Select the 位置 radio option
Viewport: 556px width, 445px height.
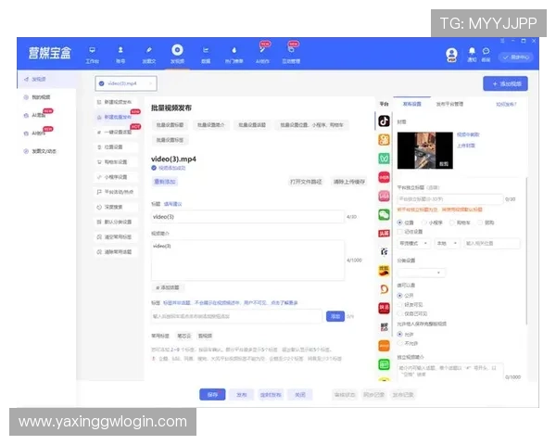(400, 222)
